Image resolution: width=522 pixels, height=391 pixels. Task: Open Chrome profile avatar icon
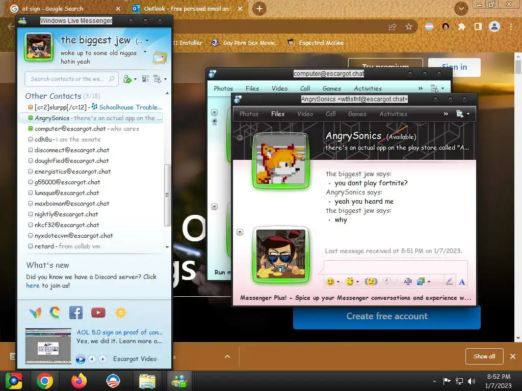click(x=494, y=26)
